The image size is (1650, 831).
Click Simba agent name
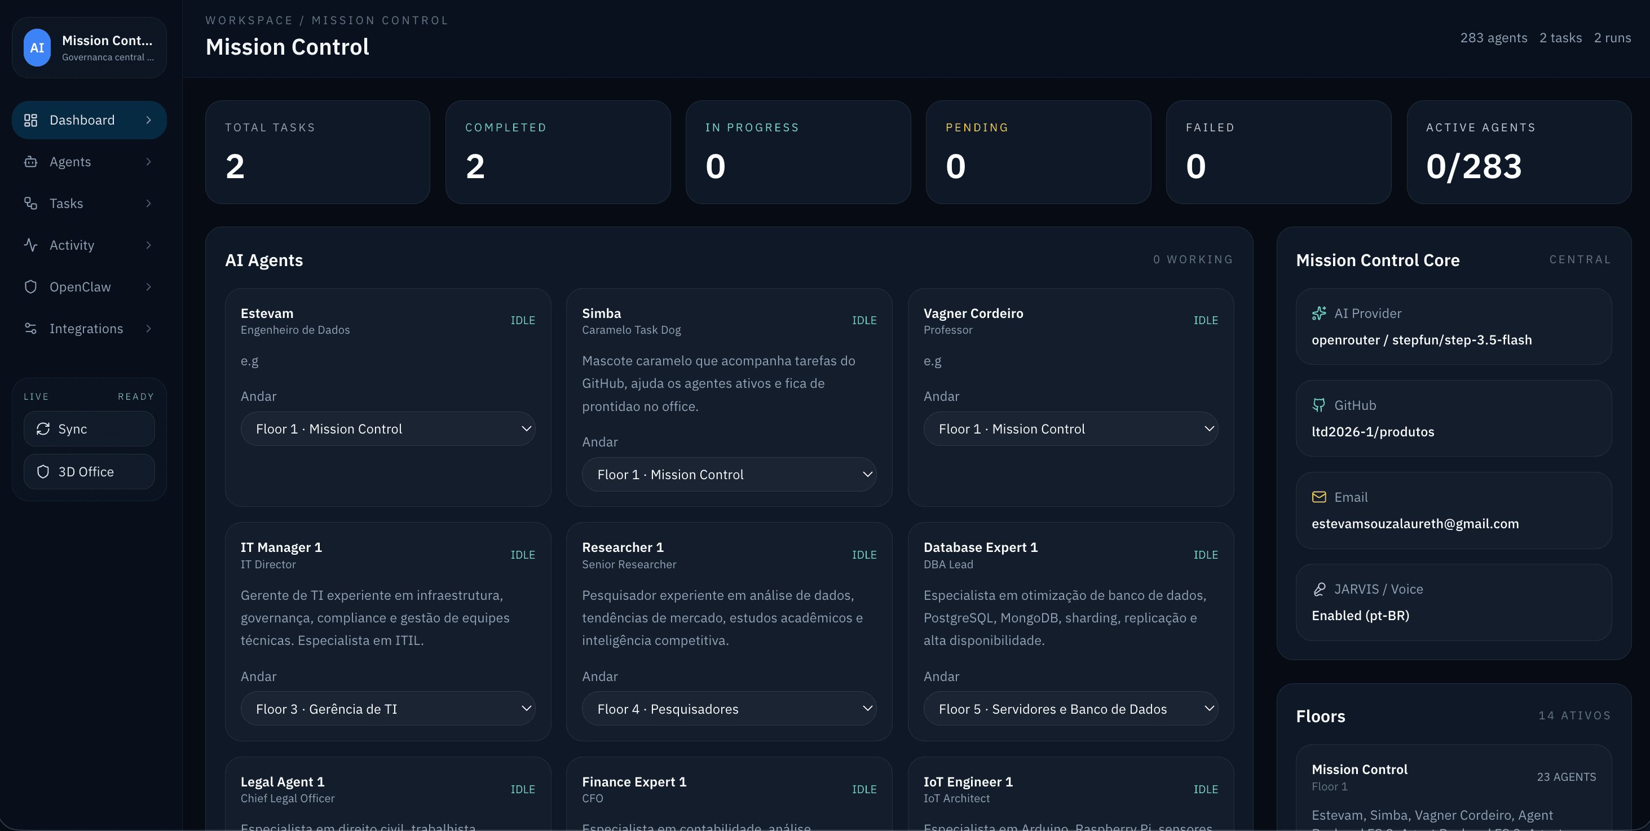pos(602,313)
